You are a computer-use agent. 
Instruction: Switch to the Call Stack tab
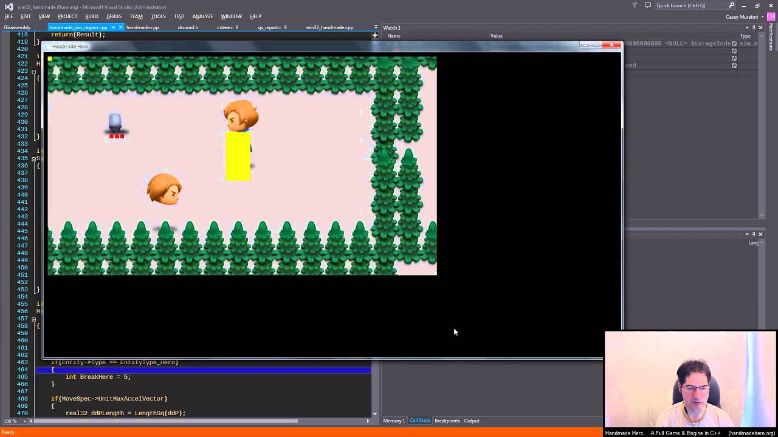(420, 421)
